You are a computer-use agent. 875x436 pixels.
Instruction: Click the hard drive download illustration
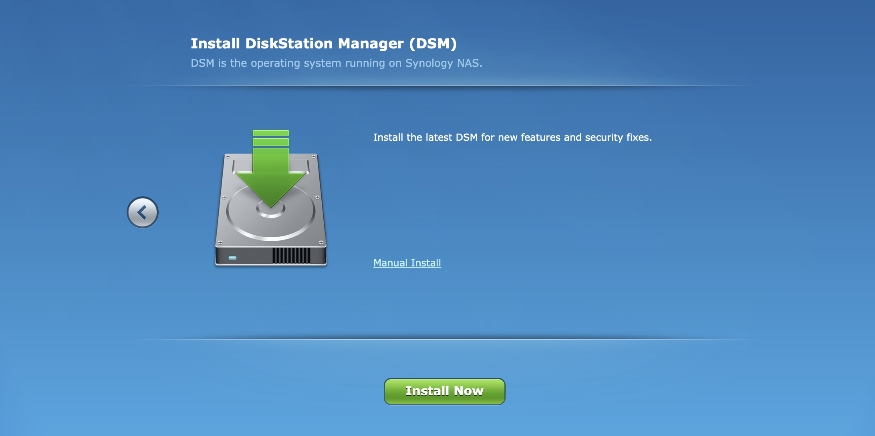pos(271,198)
